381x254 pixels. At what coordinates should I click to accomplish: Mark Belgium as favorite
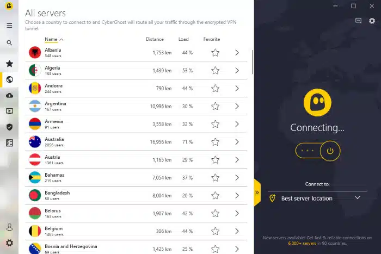pyautogui.click(x=215, y=231)
